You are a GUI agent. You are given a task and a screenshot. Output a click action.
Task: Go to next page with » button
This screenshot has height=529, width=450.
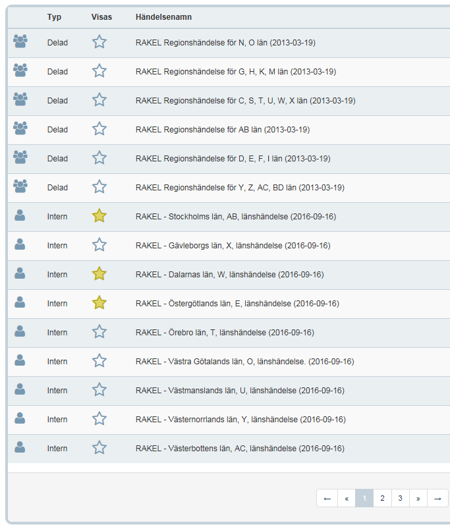pyautogui.click(x=418, y=498)
